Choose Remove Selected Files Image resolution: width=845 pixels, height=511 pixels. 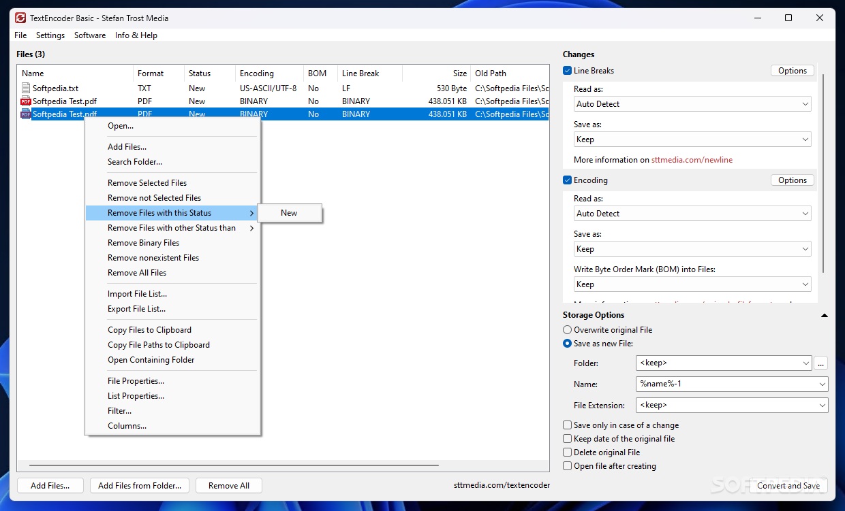pos(172,183)
